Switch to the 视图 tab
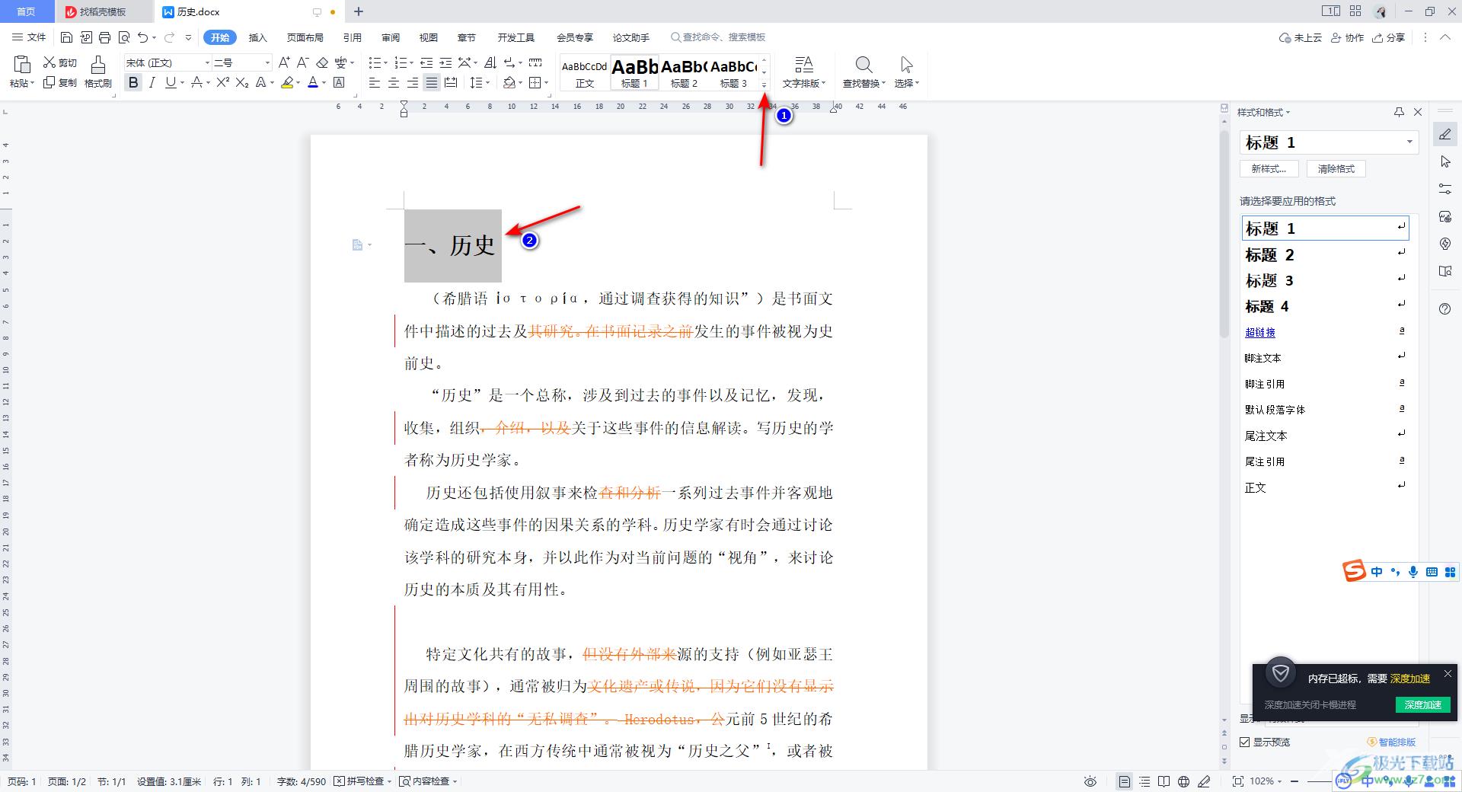This screenshot has width=1462, height=792. (429, 37)
